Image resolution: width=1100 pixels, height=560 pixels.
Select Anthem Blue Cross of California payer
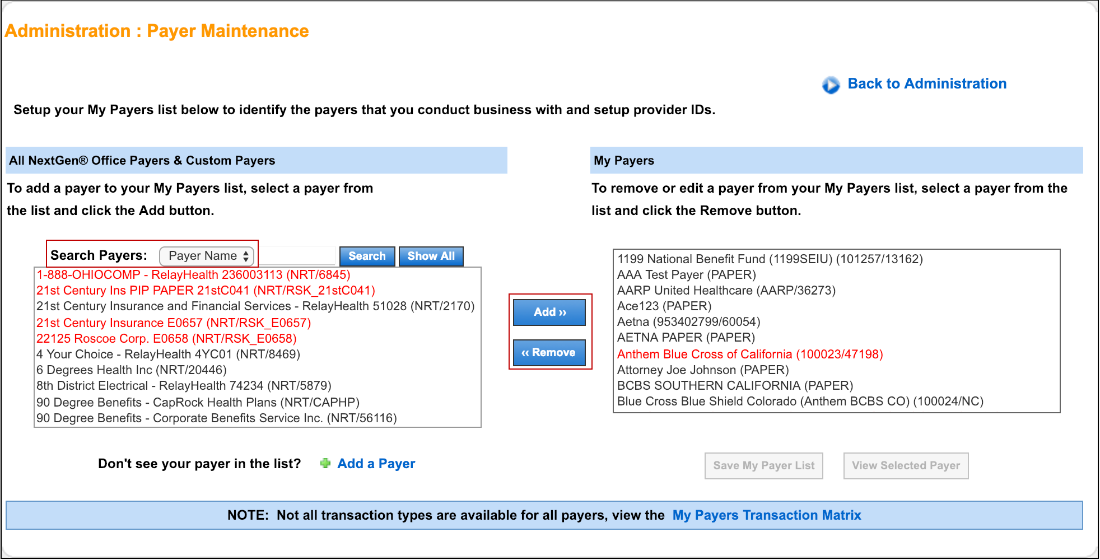(x=837, y=354)
